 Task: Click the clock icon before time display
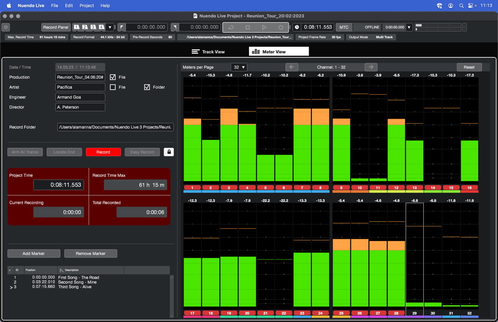pyautogui.click(x=297, y=27)
